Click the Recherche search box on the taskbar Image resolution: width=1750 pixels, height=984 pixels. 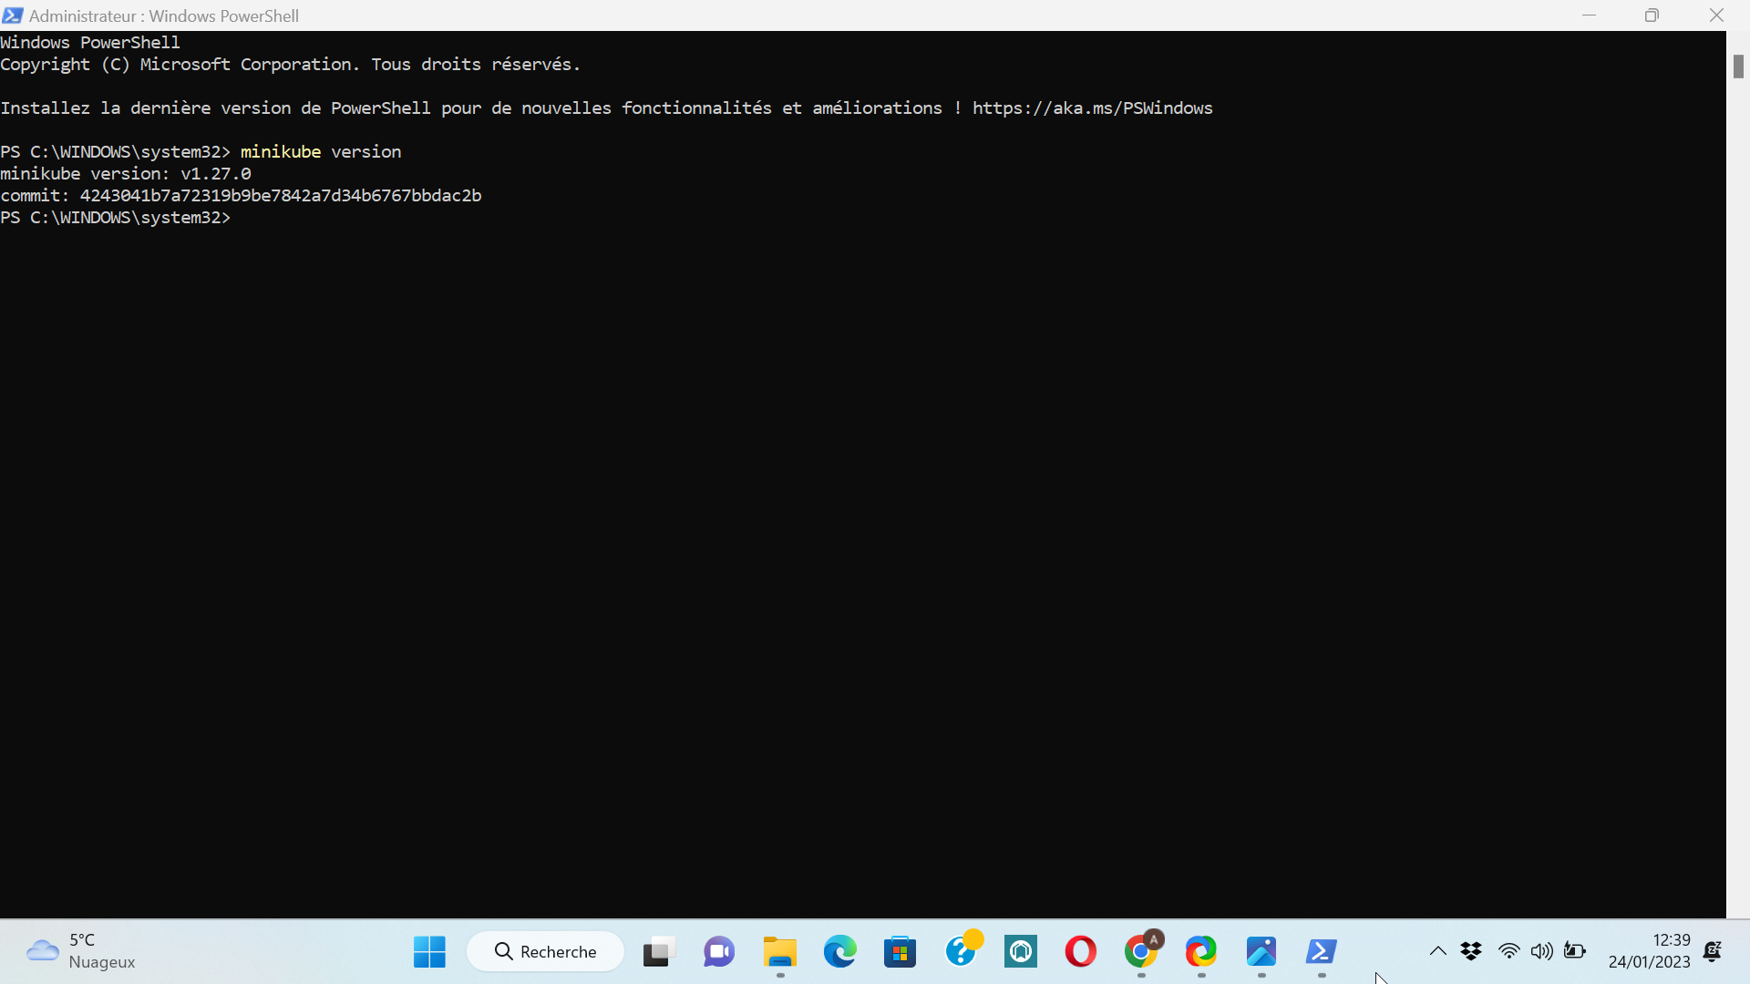[545, 952]
